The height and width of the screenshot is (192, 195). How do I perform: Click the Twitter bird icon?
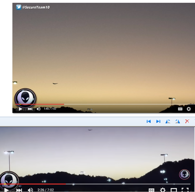(x=19, y=7)
